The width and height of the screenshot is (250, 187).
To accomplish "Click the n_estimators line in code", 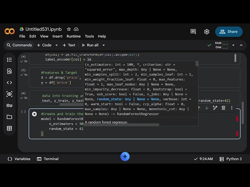I will pyautogui.click(x=66, y=124).
